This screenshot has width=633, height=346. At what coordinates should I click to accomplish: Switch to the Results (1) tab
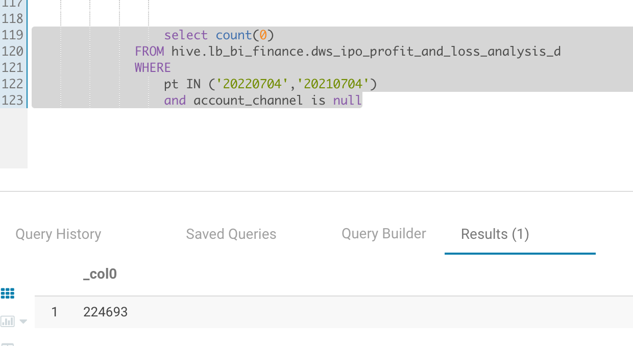(494, 234)
